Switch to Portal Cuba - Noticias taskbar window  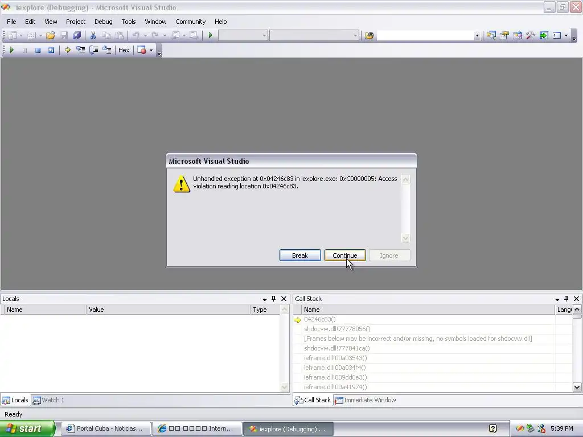tap(106, 428)
